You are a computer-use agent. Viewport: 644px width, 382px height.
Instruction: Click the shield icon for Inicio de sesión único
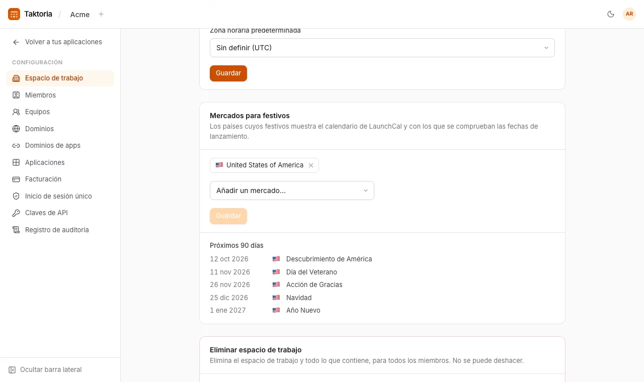(x=16, y=196)
